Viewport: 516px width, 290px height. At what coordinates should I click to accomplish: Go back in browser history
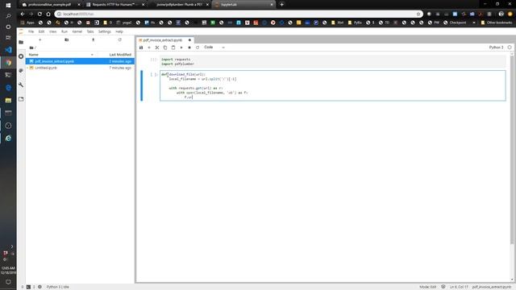pos(23,14)
